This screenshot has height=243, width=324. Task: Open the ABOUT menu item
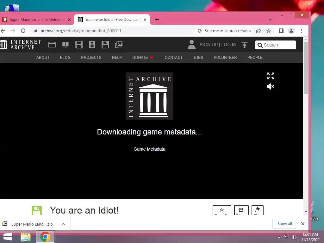coord(43,58)
